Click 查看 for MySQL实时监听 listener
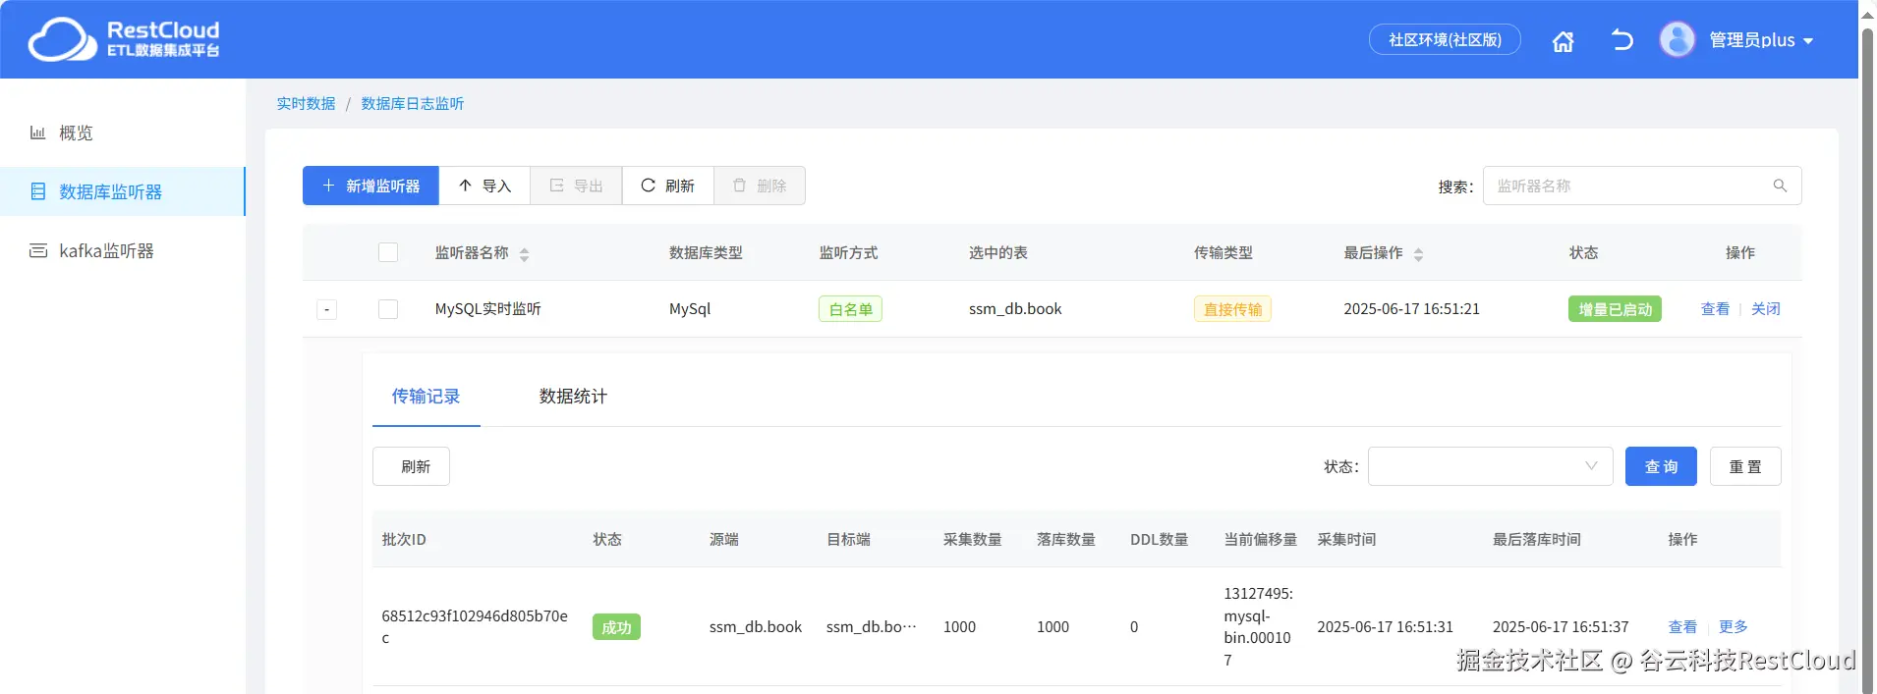 (1715, 308)
